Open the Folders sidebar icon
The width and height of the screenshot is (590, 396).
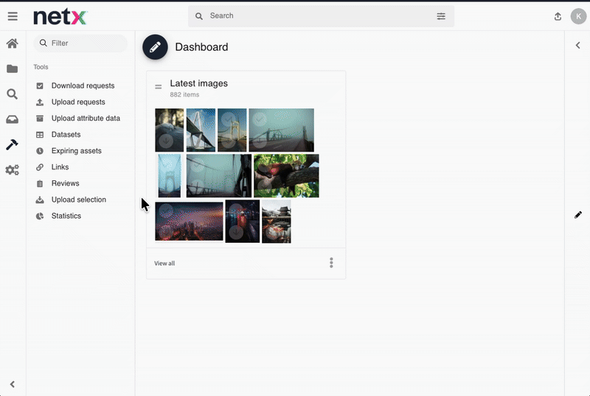12,69
